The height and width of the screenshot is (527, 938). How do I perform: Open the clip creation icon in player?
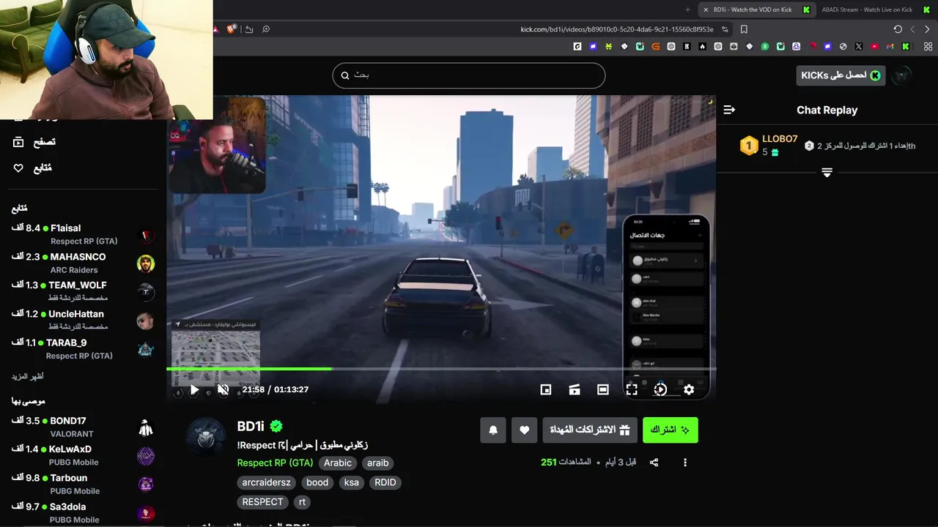[575, 390]
